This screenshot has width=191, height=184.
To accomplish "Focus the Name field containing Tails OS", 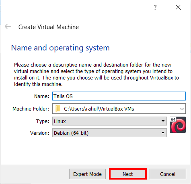I will (119, 96).
